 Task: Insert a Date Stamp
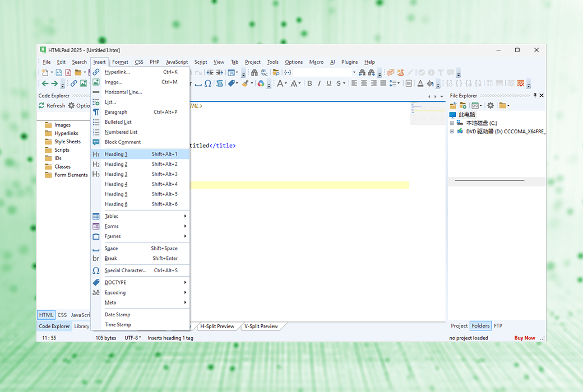point(140,314)
